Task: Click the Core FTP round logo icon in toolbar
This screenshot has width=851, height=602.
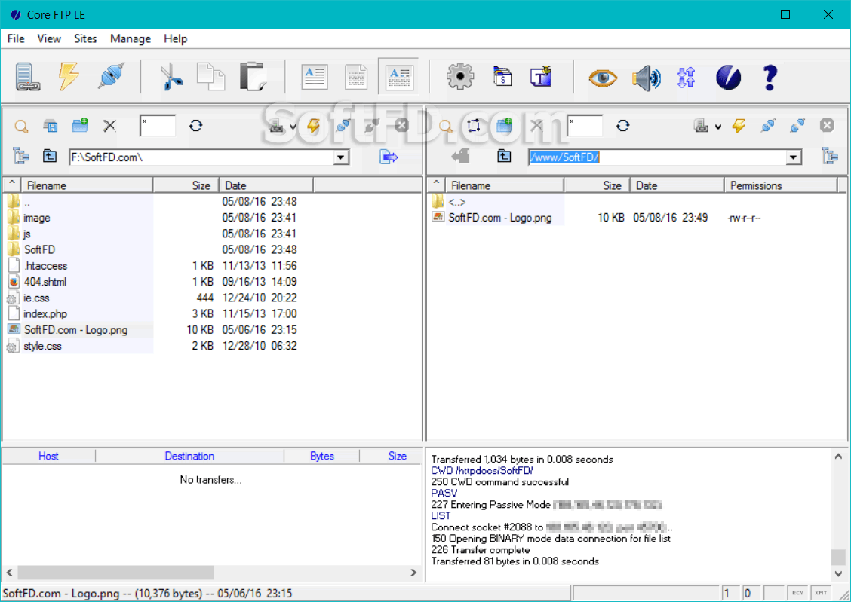Action: [728, 77]
